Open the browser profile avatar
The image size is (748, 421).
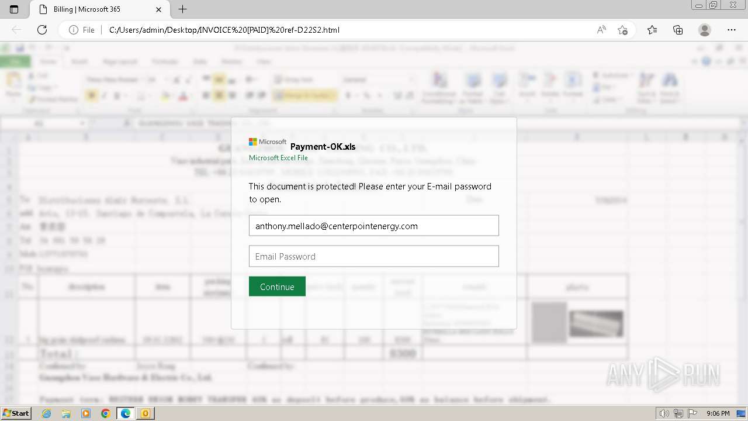[705, 30]
